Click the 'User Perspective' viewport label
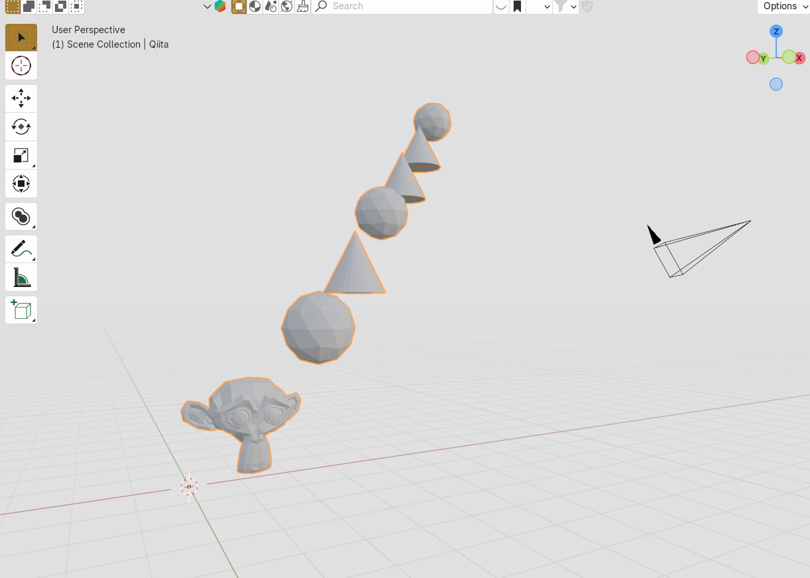This screenshot has height=578, width=810. pyautogui.click(x=88, y=30)
